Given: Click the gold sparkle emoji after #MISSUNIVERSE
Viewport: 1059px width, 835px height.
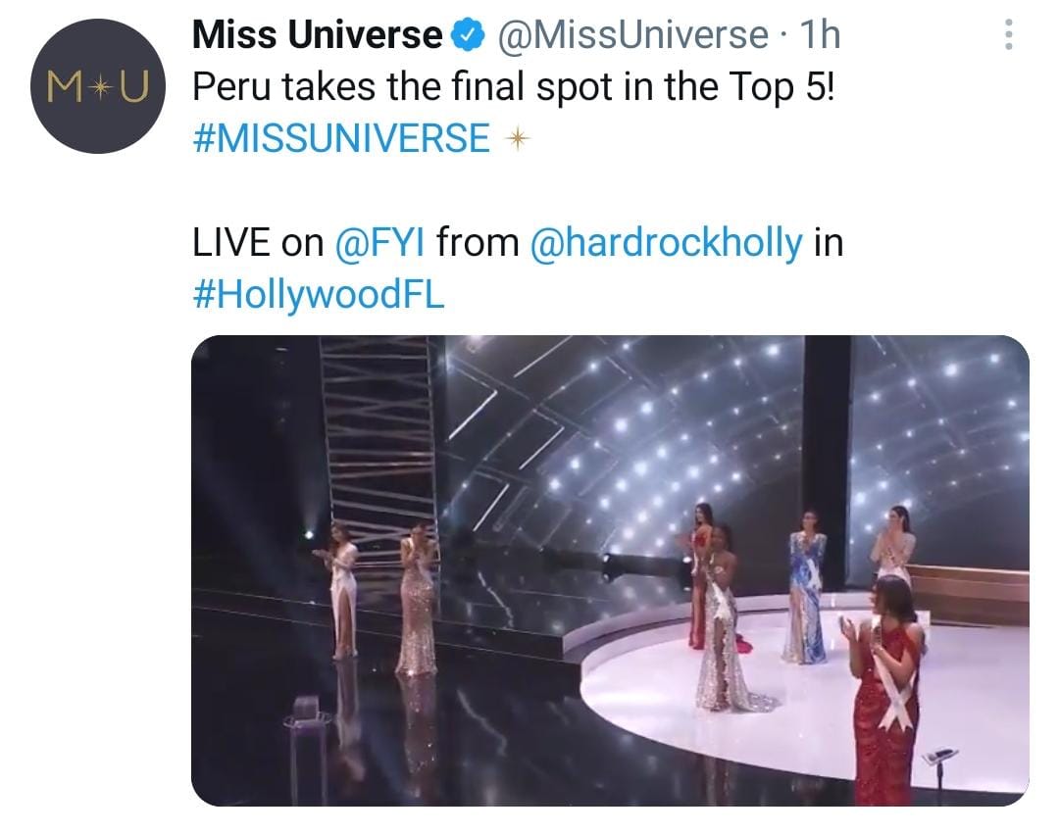Looking at the screenshot, I should point(517,139).
